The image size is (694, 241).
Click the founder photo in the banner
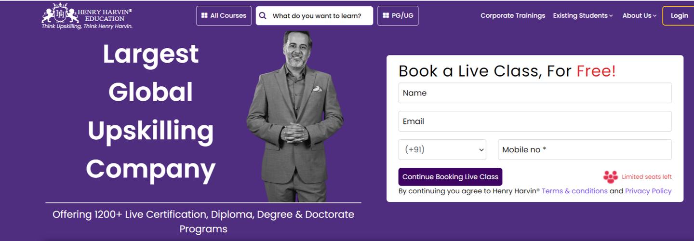coord(295,116)
